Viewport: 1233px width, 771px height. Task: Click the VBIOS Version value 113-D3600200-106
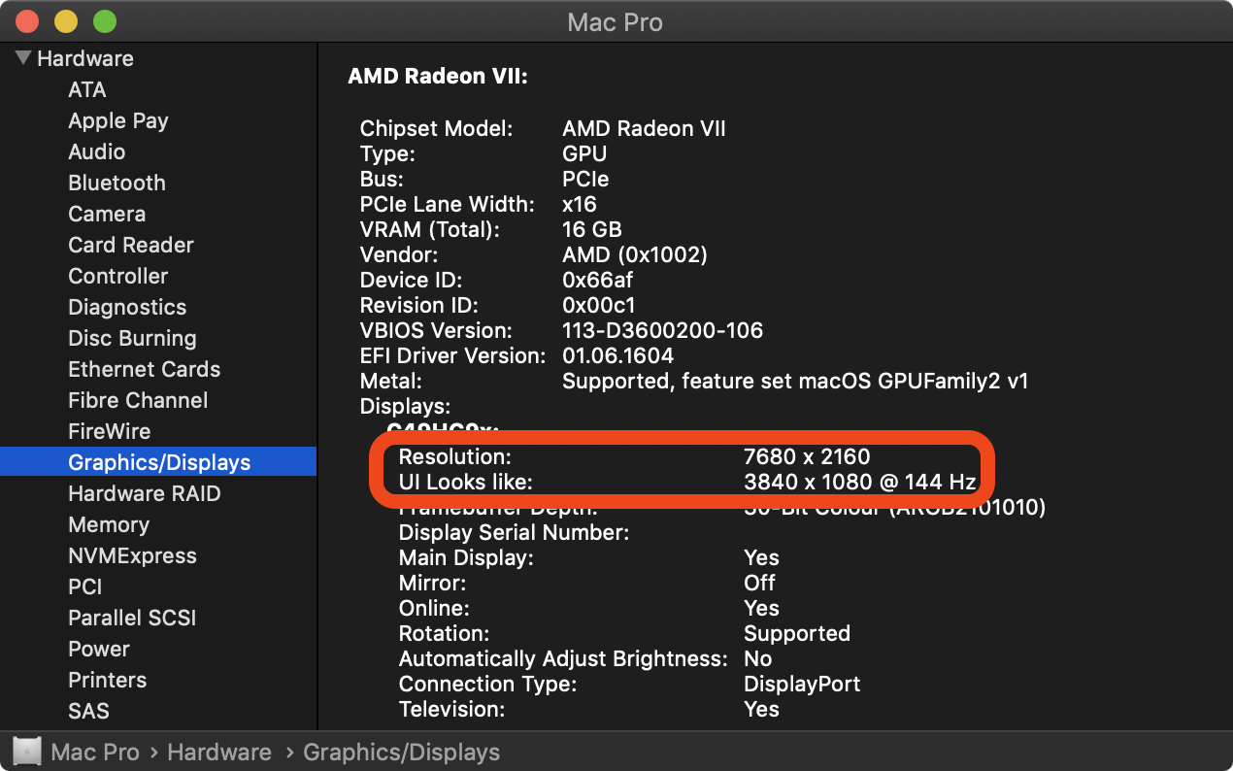tap(663, 330)
